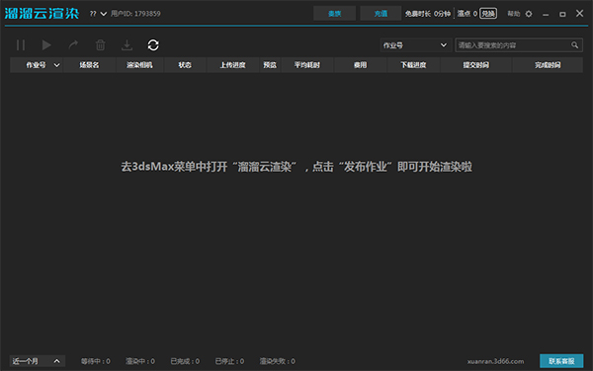This screenshot has height=371, width=593.
Task: Open settings via the gear icon
Action: 529,14
